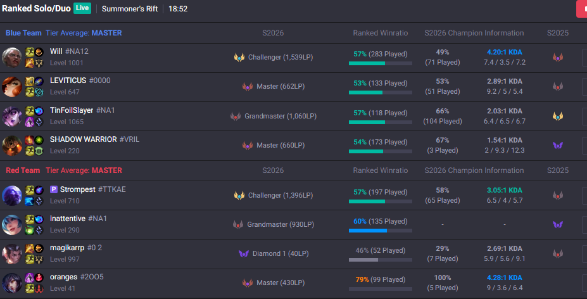
Task: Click TinFoilSlayer's purple summoner spell icon
Action: coord(30,122)
